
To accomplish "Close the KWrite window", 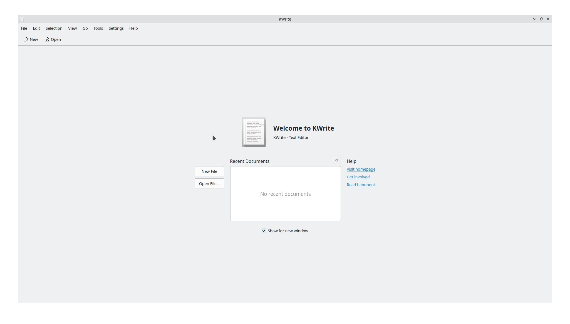I will pyautogui.click(x=548, y=19).
